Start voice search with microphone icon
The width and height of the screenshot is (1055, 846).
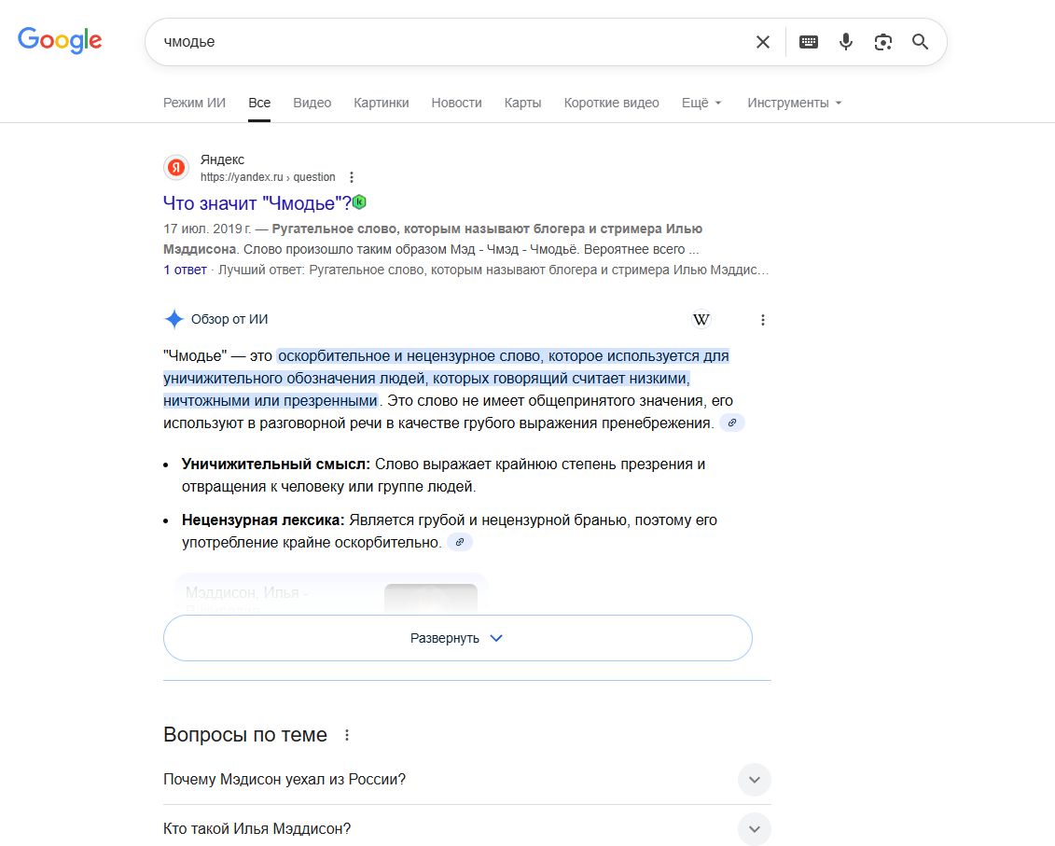[x=846, y=42]
